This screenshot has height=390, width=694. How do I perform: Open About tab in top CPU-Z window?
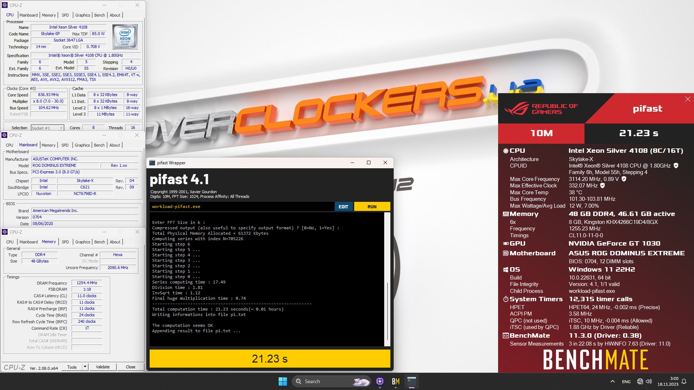[x=115, y=15]
